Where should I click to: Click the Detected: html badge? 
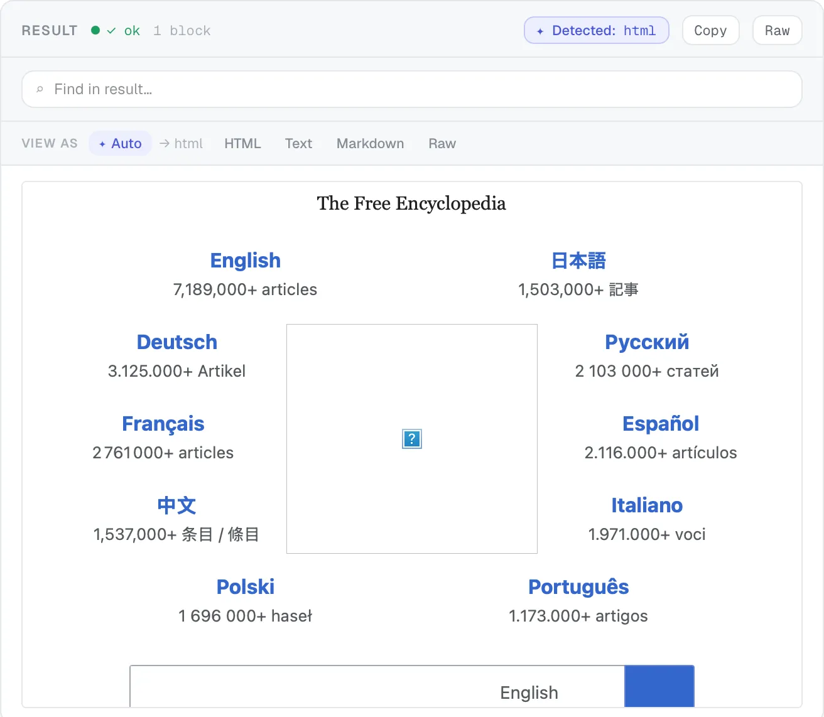[597, 30]
